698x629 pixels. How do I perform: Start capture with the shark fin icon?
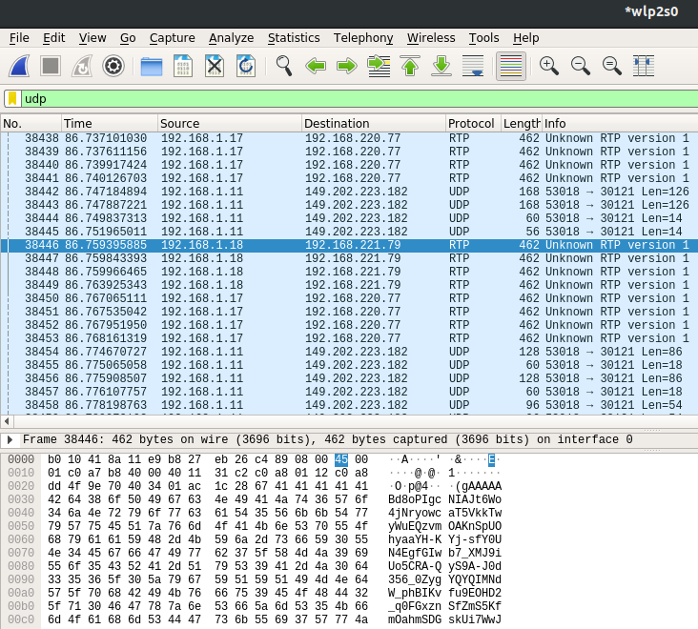(20, 66)
